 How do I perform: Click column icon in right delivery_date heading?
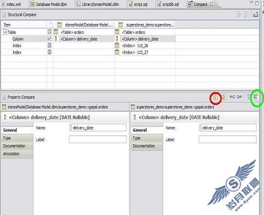(135, 117)
